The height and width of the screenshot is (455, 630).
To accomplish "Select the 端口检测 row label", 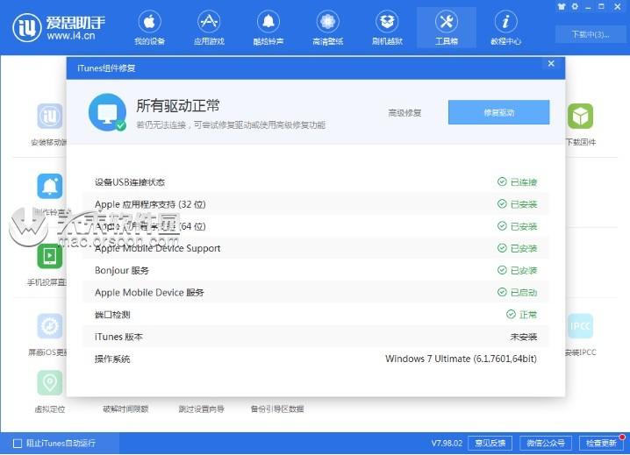I will tap(112, 315).
